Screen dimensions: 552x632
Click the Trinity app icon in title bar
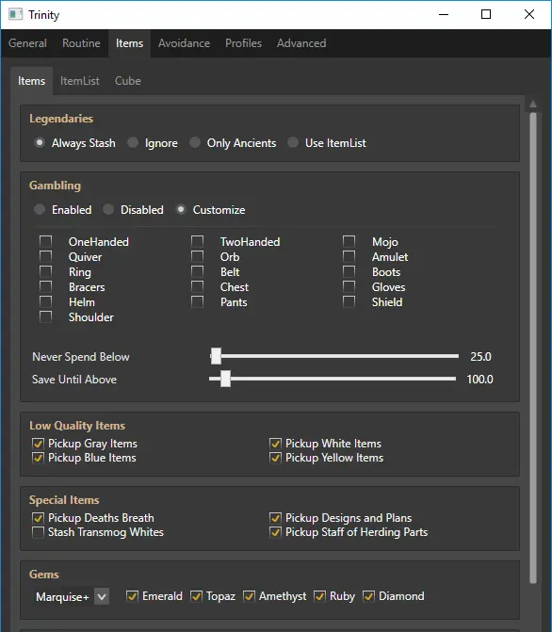[15, 14]
